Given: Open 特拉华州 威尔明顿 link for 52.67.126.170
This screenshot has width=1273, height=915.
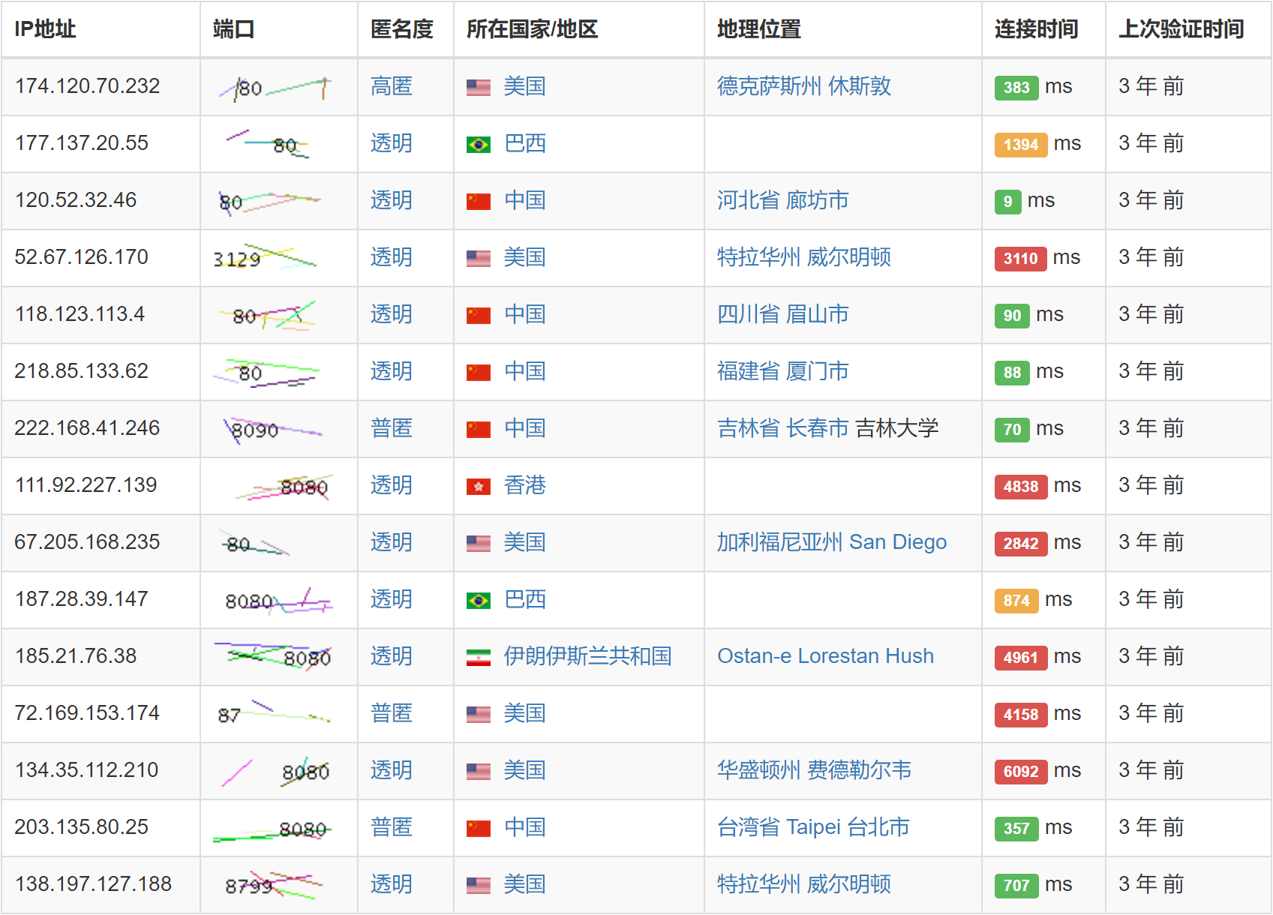Looking at the screenshot, I should point(804,257).
